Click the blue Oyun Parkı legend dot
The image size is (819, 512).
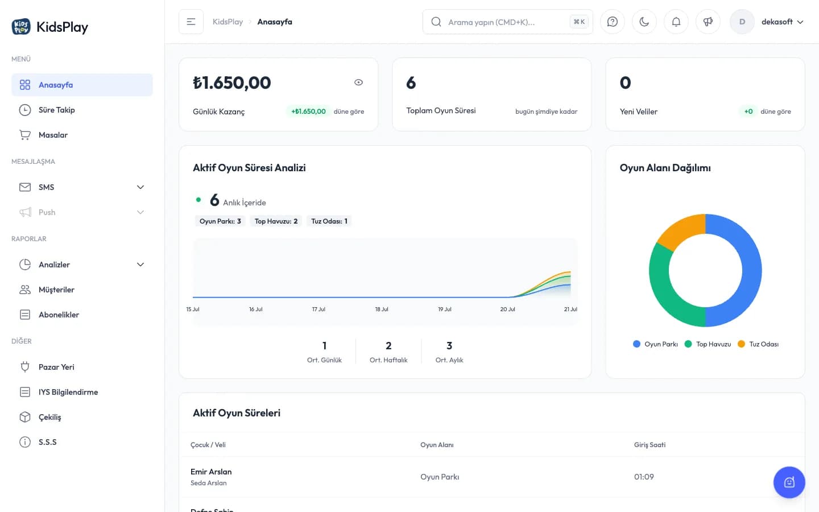(x=636, y=344)
